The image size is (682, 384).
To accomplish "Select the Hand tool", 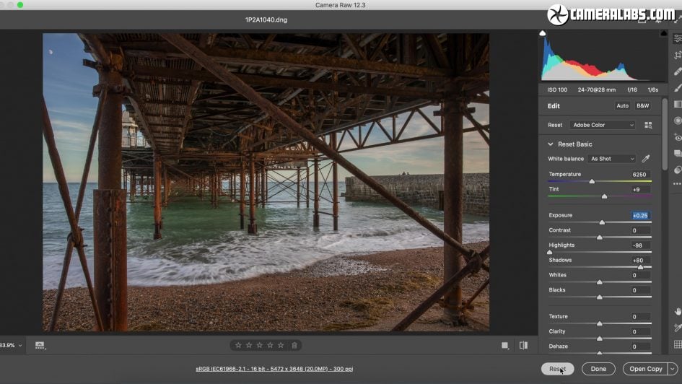I will pos(678,311).
